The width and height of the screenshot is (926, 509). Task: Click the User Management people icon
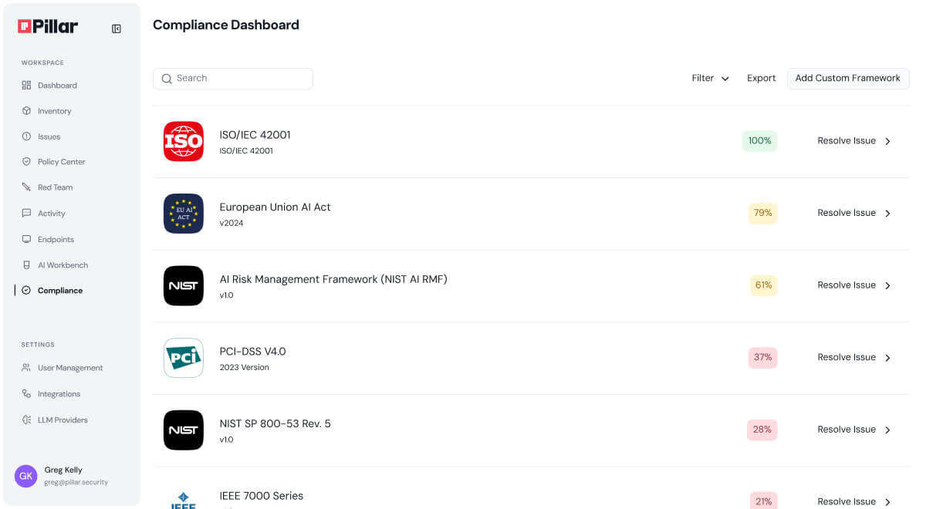(x=26, y=368)
